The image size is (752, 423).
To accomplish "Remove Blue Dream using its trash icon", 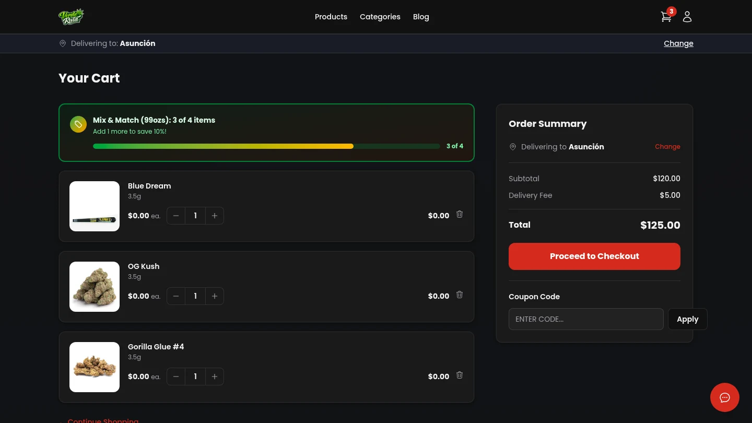I will tap(460, 214).
